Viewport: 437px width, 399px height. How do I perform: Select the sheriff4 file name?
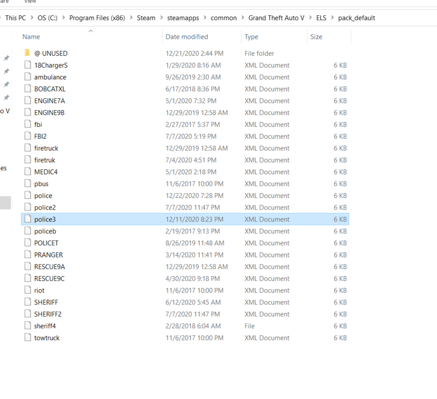click(x=45, y=326)
